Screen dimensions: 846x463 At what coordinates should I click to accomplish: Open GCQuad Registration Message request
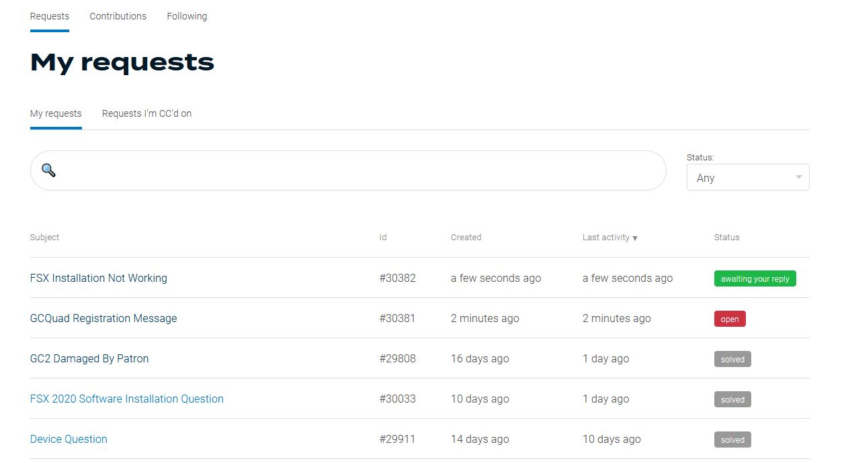[103, 318]
